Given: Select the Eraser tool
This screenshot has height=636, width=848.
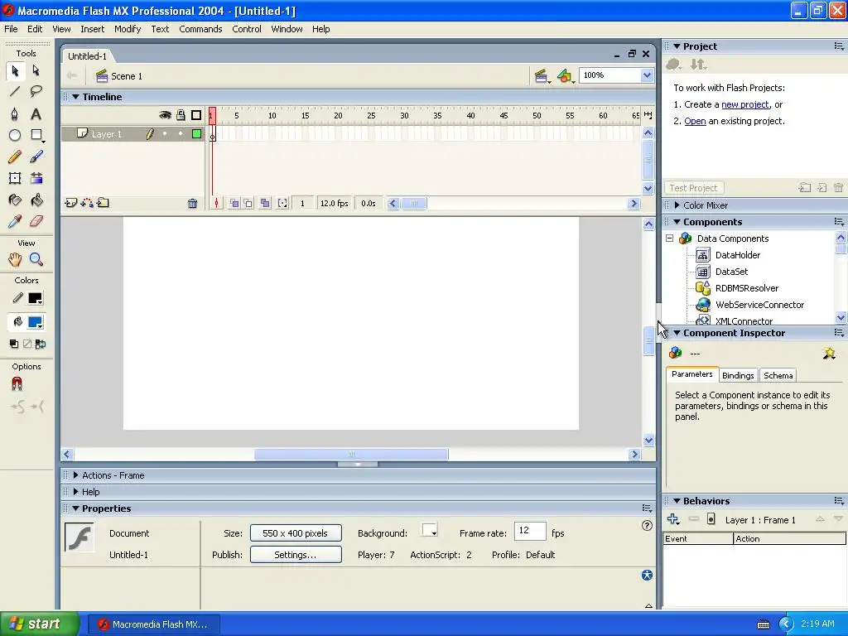Looking at the screenshot, I should [x=36, y=221].
